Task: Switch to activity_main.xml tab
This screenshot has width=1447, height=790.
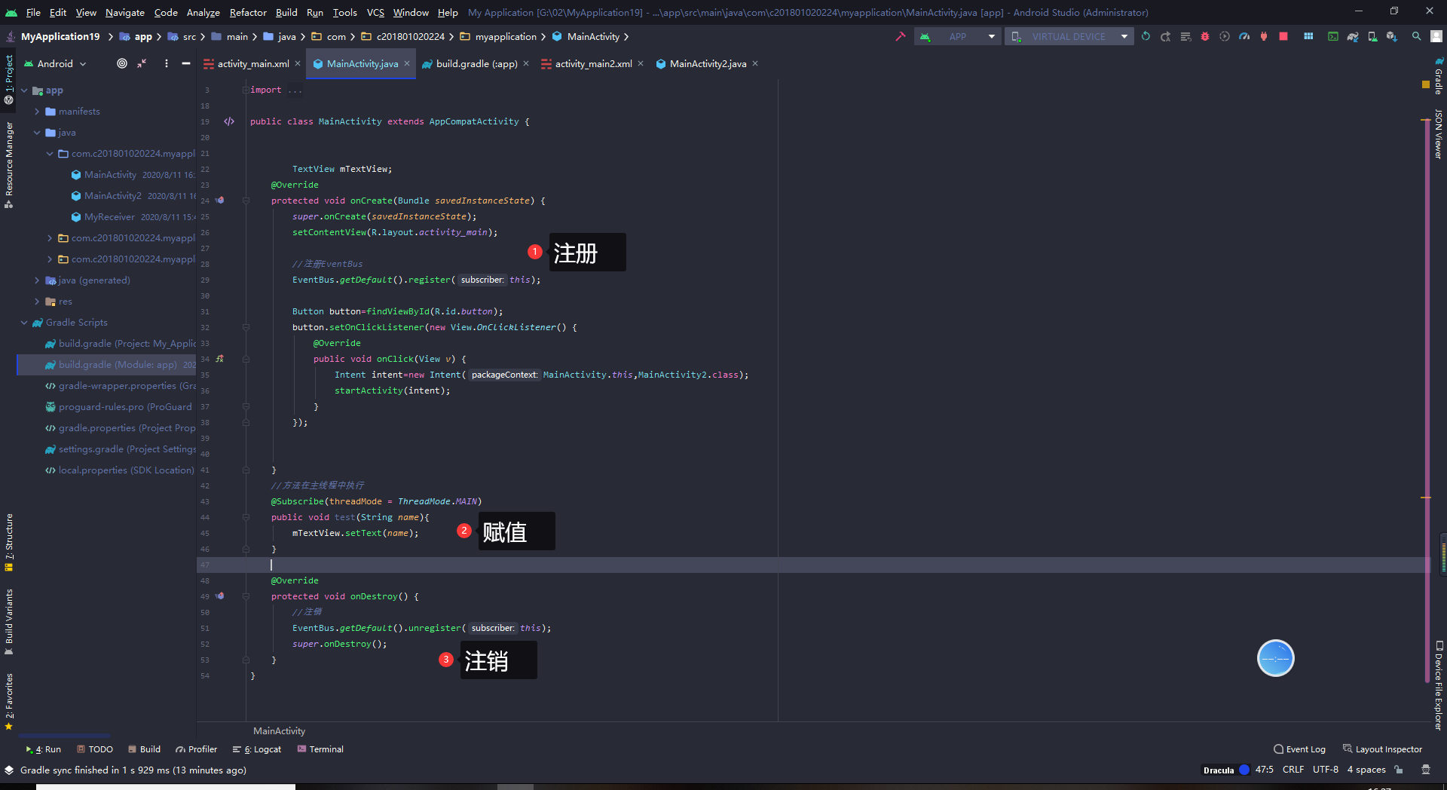Action: 252,63
